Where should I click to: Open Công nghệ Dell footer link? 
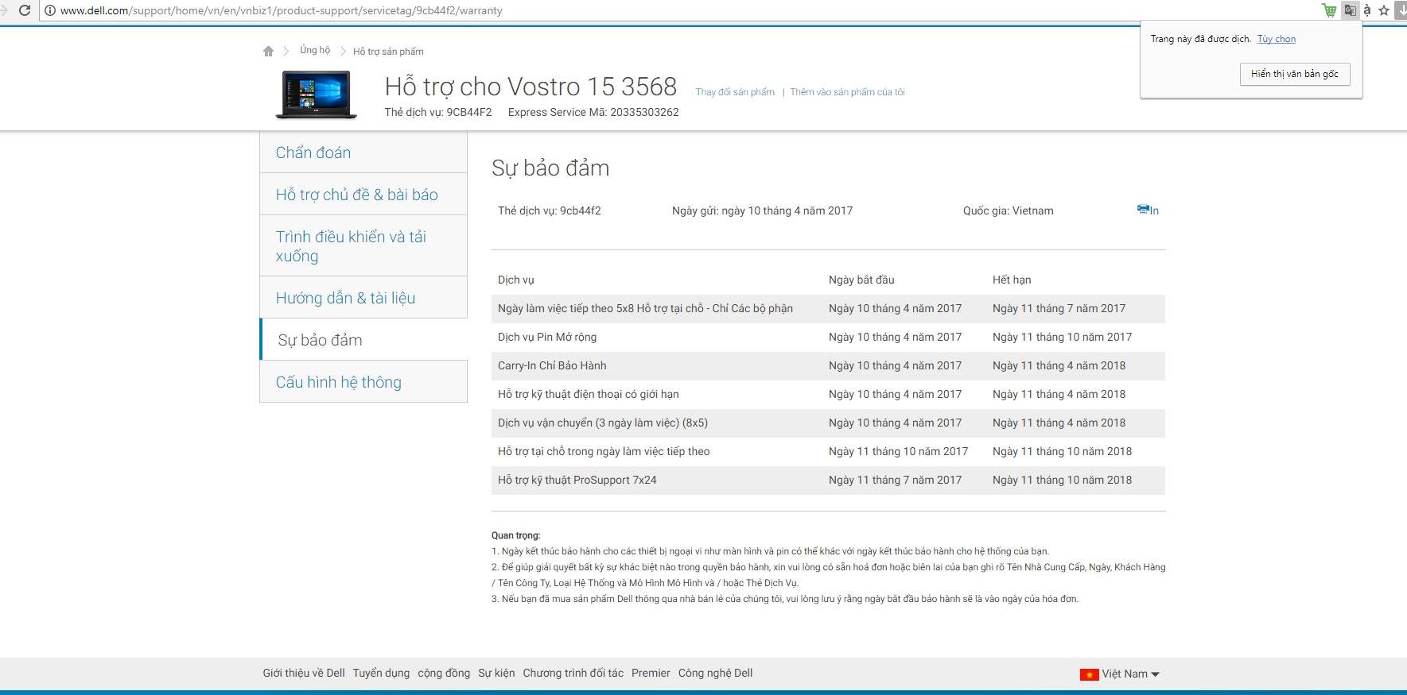click(715, 673)
